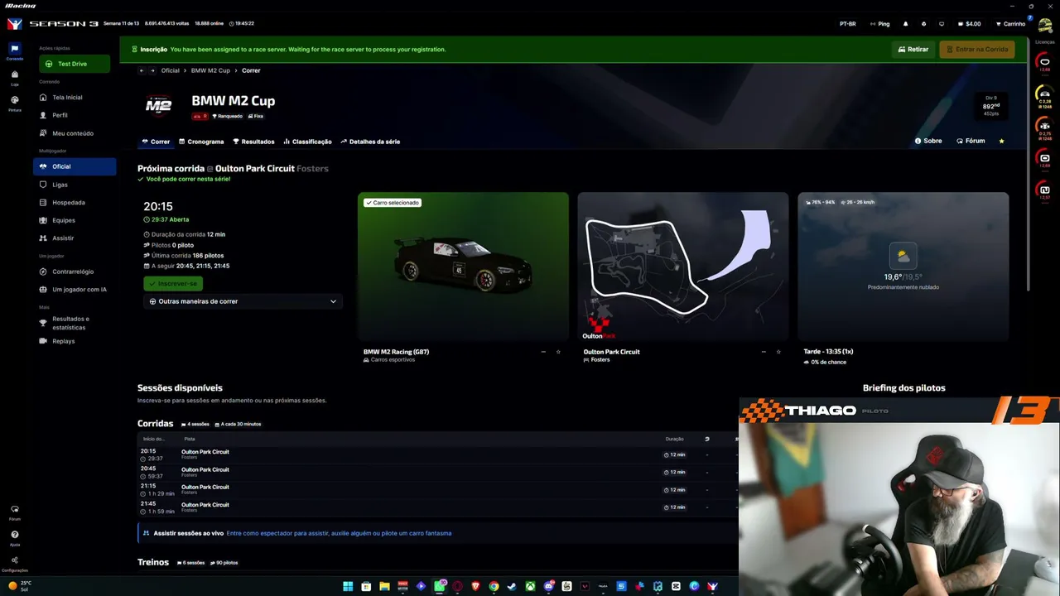The image size is (1060, 596).
Task: Open Contrarrelógio in the sidebar
Action: click(x=75, y=272)
